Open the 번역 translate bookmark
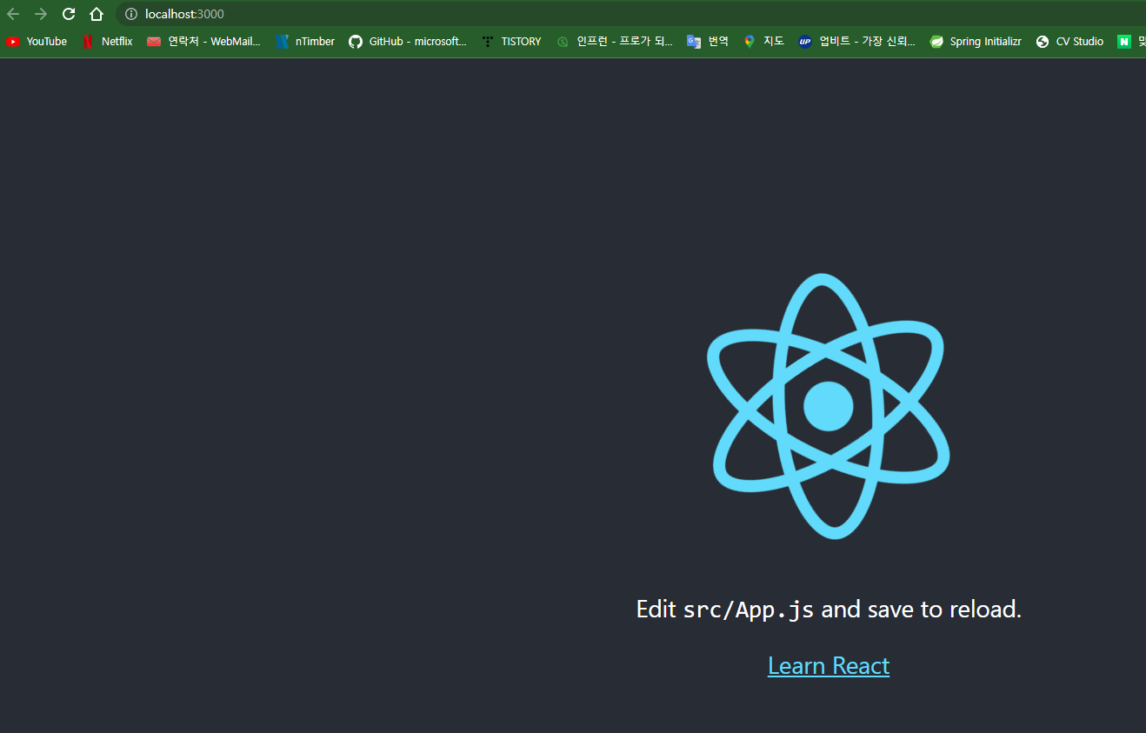 click(x=708, y=41)
